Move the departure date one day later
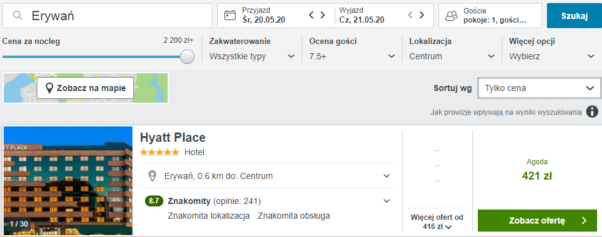This screenshot has width=602, height=237. point(422,15)
